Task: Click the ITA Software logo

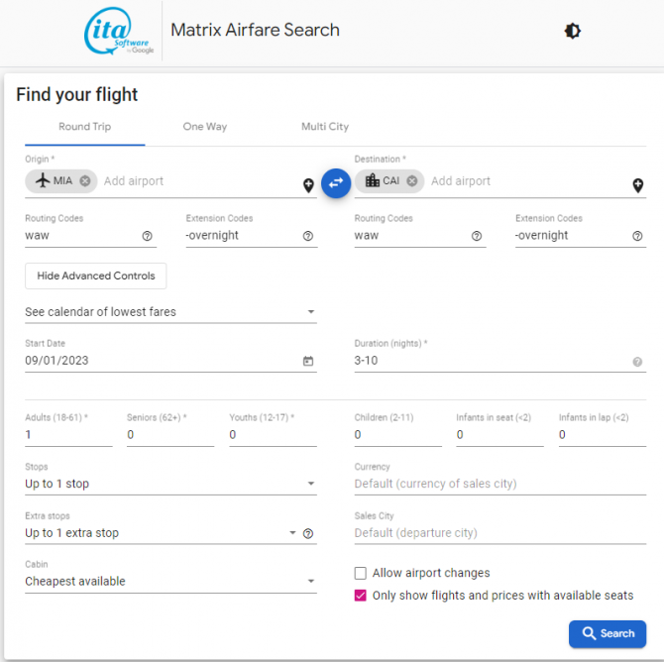Action: [119, 31]
